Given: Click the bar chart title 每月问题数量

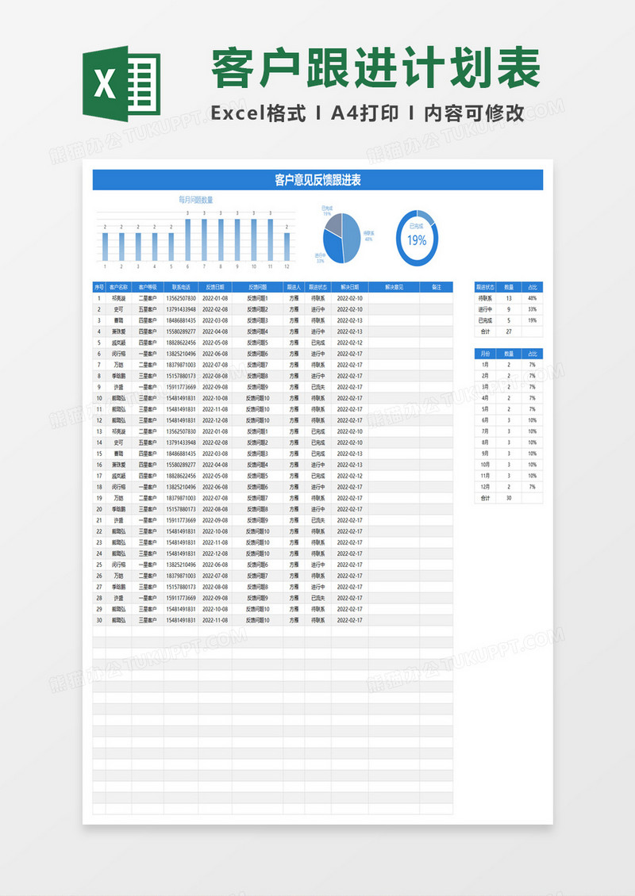Looking at the screenshot, I should point(195,200).
